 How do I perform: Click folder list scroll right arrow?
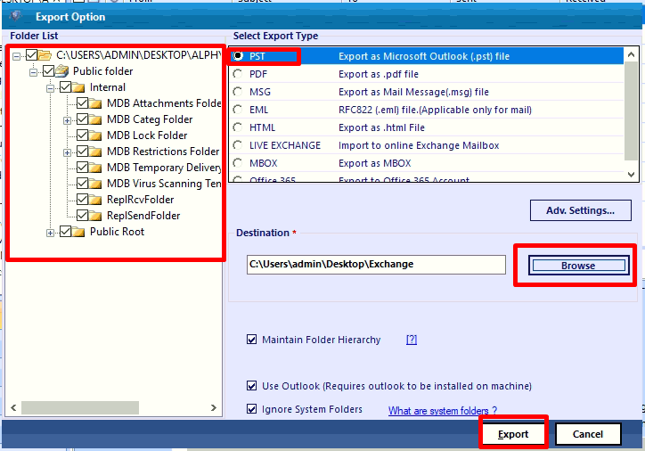(x=213, y=408)
